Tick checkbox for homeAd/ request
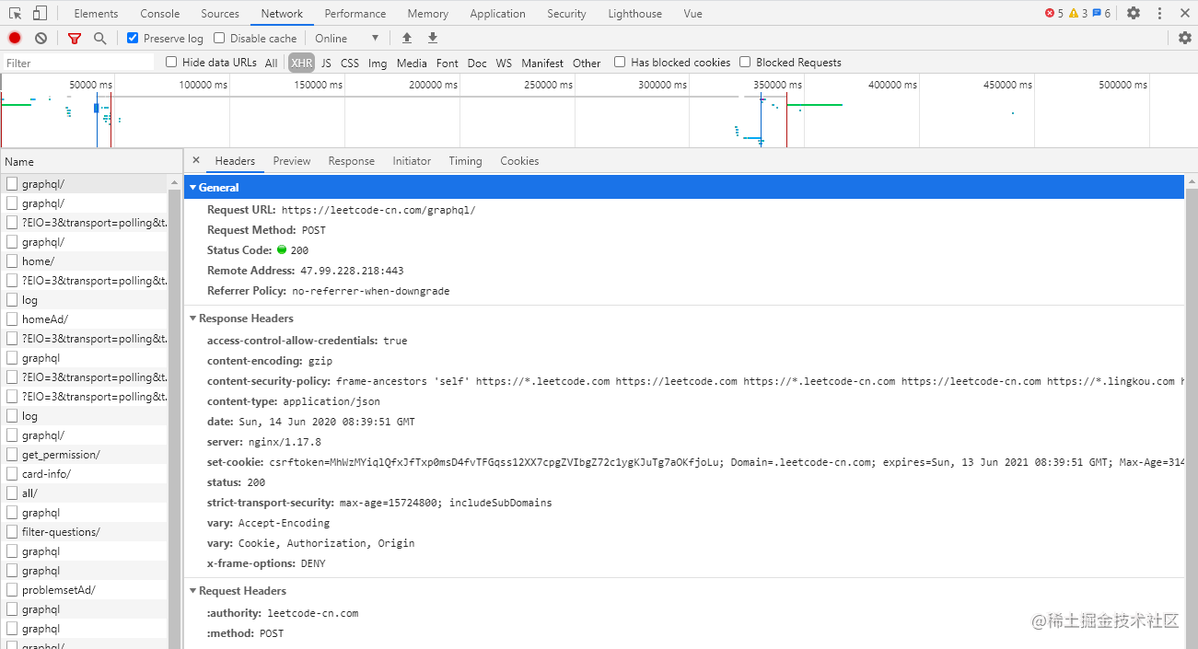The image size is (1198, 649). (12, 319)
